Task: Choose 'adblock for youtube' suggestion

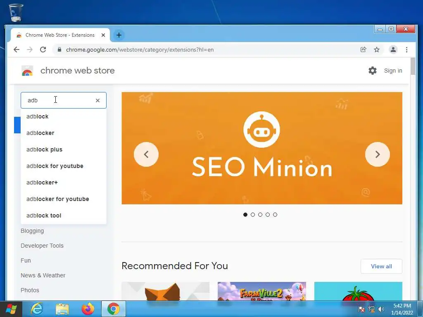Action: [63, 166]
